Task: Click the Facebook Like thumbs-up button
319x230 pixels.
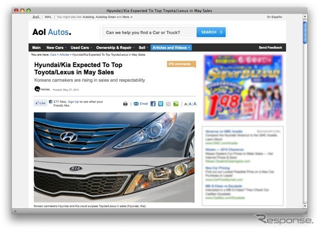Action: coord(40,103)
